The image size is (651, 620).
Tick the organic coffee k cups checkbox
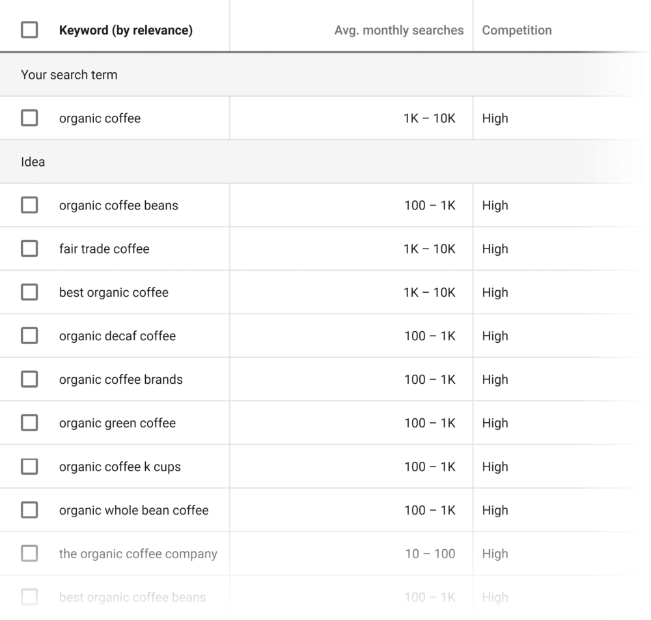coord(29,466)
